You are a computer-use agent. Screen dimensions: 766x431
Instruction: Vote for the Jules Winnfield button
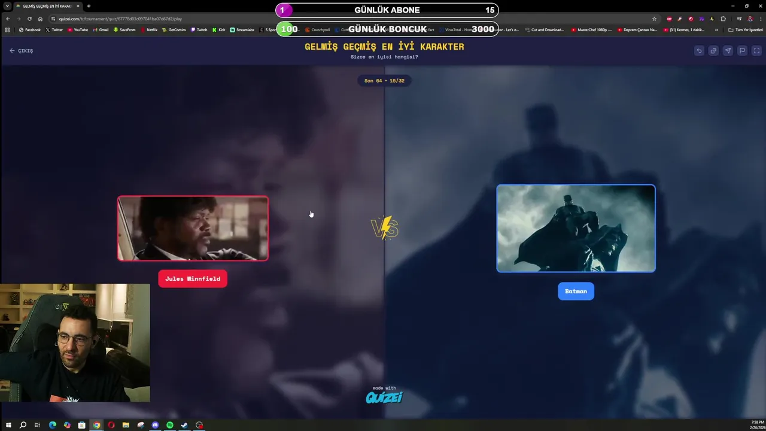(x=193, y=279)
